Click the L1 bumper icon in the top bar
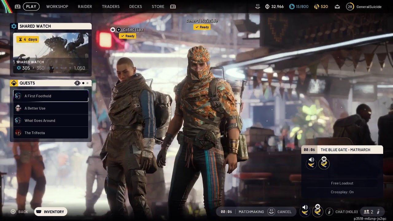This screenshot has height=221, width=393. tap(18, 6)
